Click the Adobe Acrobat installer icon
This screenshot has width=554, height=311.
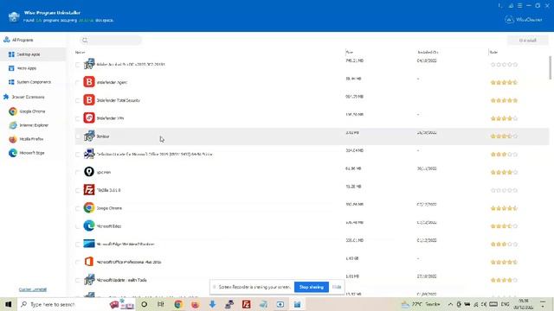[x=89, y=64]
